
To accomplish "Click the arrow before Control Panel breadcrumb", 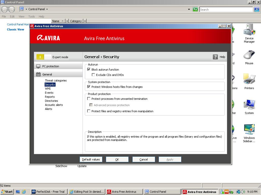I will [x=26, y=9].
